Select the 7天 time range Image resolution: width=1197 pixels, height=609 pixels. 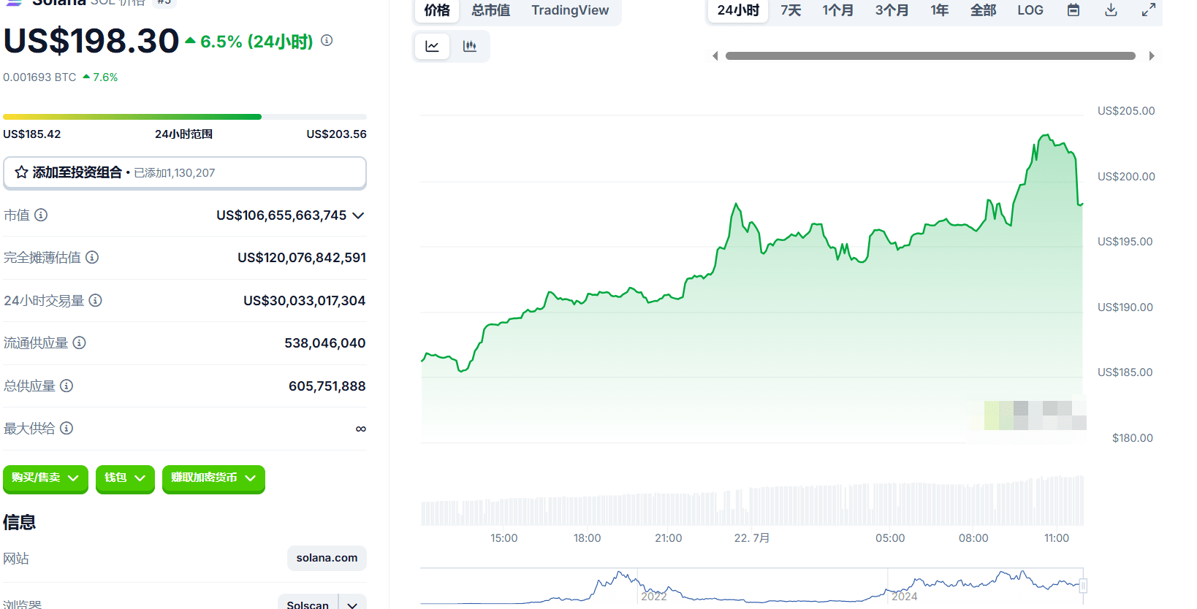(x=791, y=10)
